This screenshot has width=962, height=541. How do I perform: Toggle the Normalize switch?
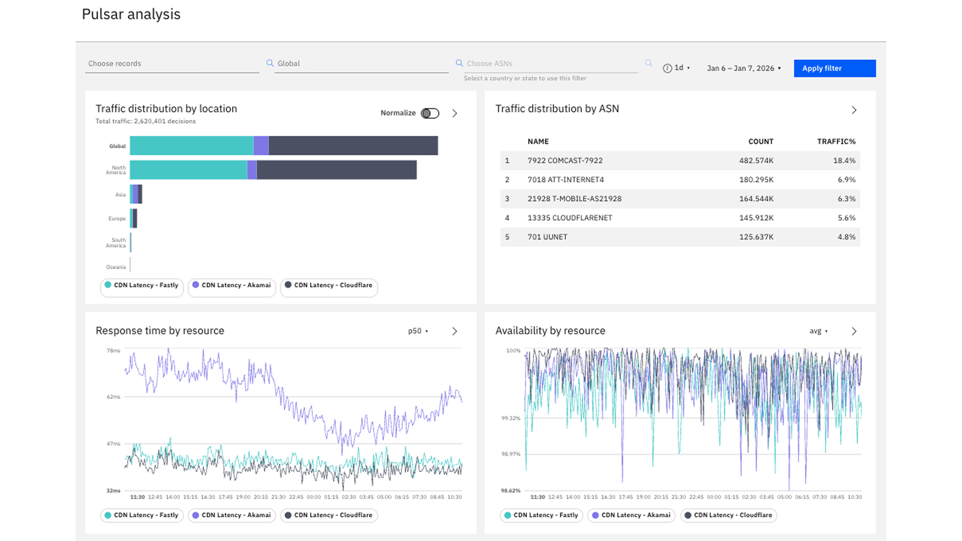(x=430, y=113)
